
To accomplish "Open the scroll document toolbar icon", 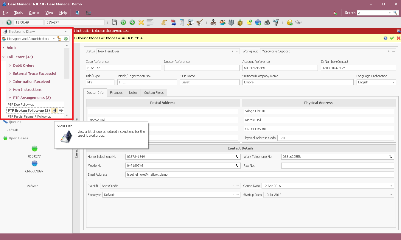I will 164,22.
